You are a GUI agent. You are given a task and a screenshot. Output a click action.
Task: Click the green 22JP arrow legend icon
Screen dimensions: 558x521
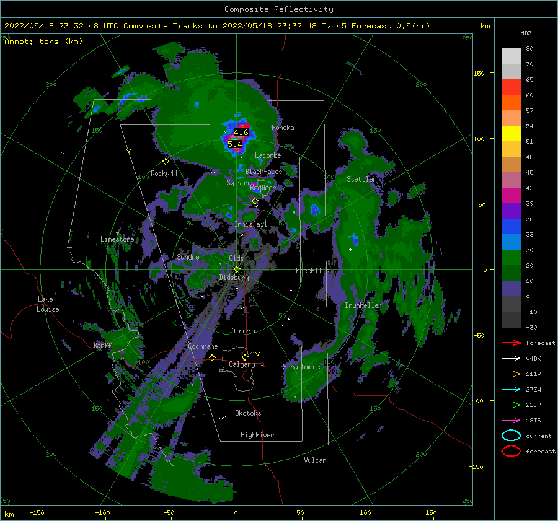tap(511, 405)
